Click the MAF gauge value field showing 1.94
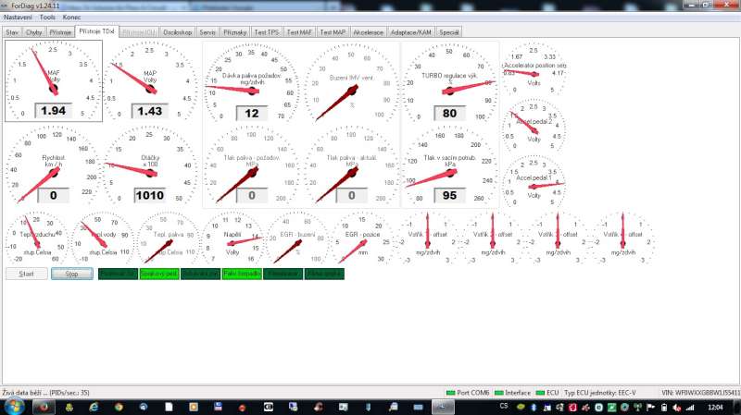 point(53,111)
